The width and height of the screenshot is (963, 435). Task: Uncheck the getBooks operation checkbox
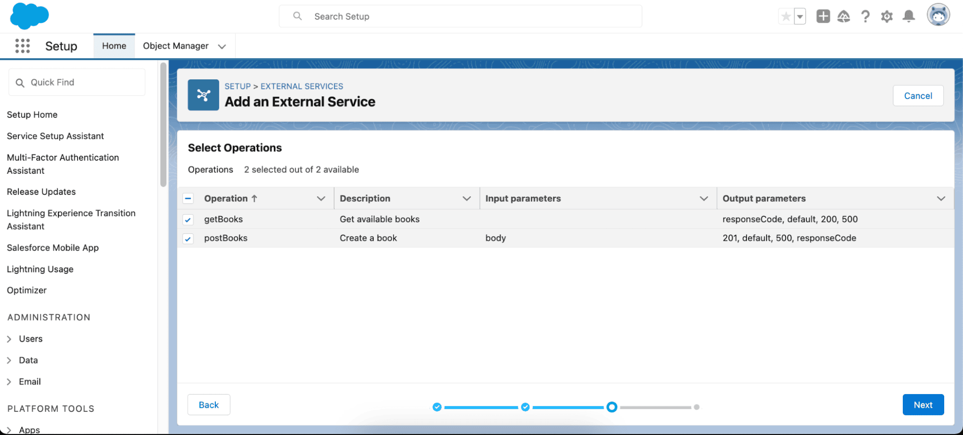(188, 220)
